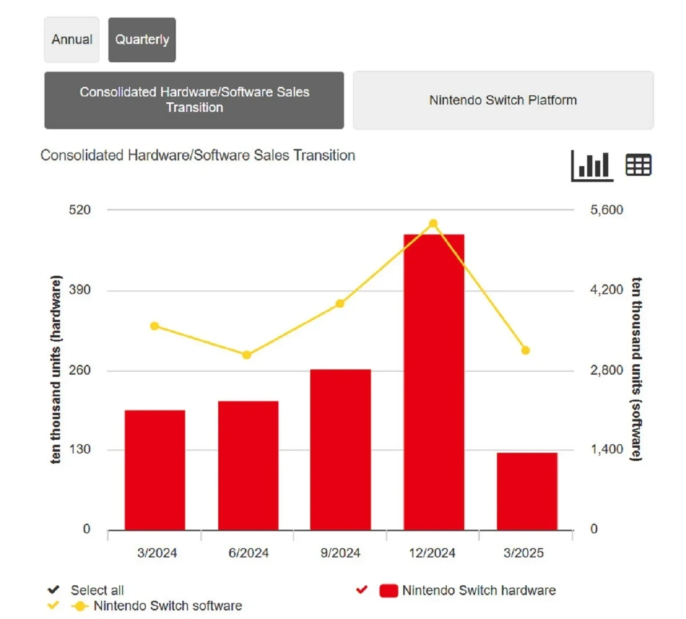Toggle the Select all checkmark
The image size is (686, 619).
[54, 590]
